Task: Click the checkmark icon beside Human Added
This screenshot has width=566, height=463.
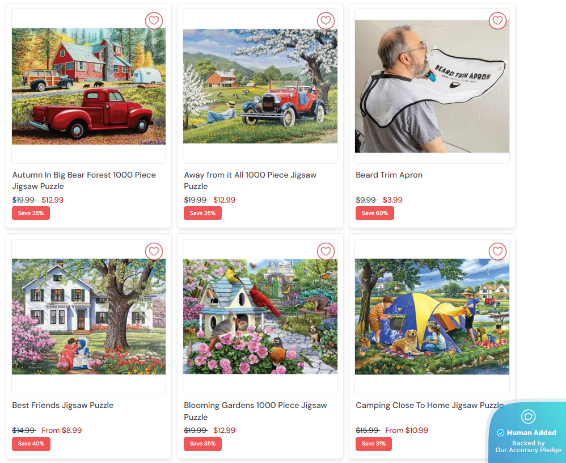Action: point(500,433)
